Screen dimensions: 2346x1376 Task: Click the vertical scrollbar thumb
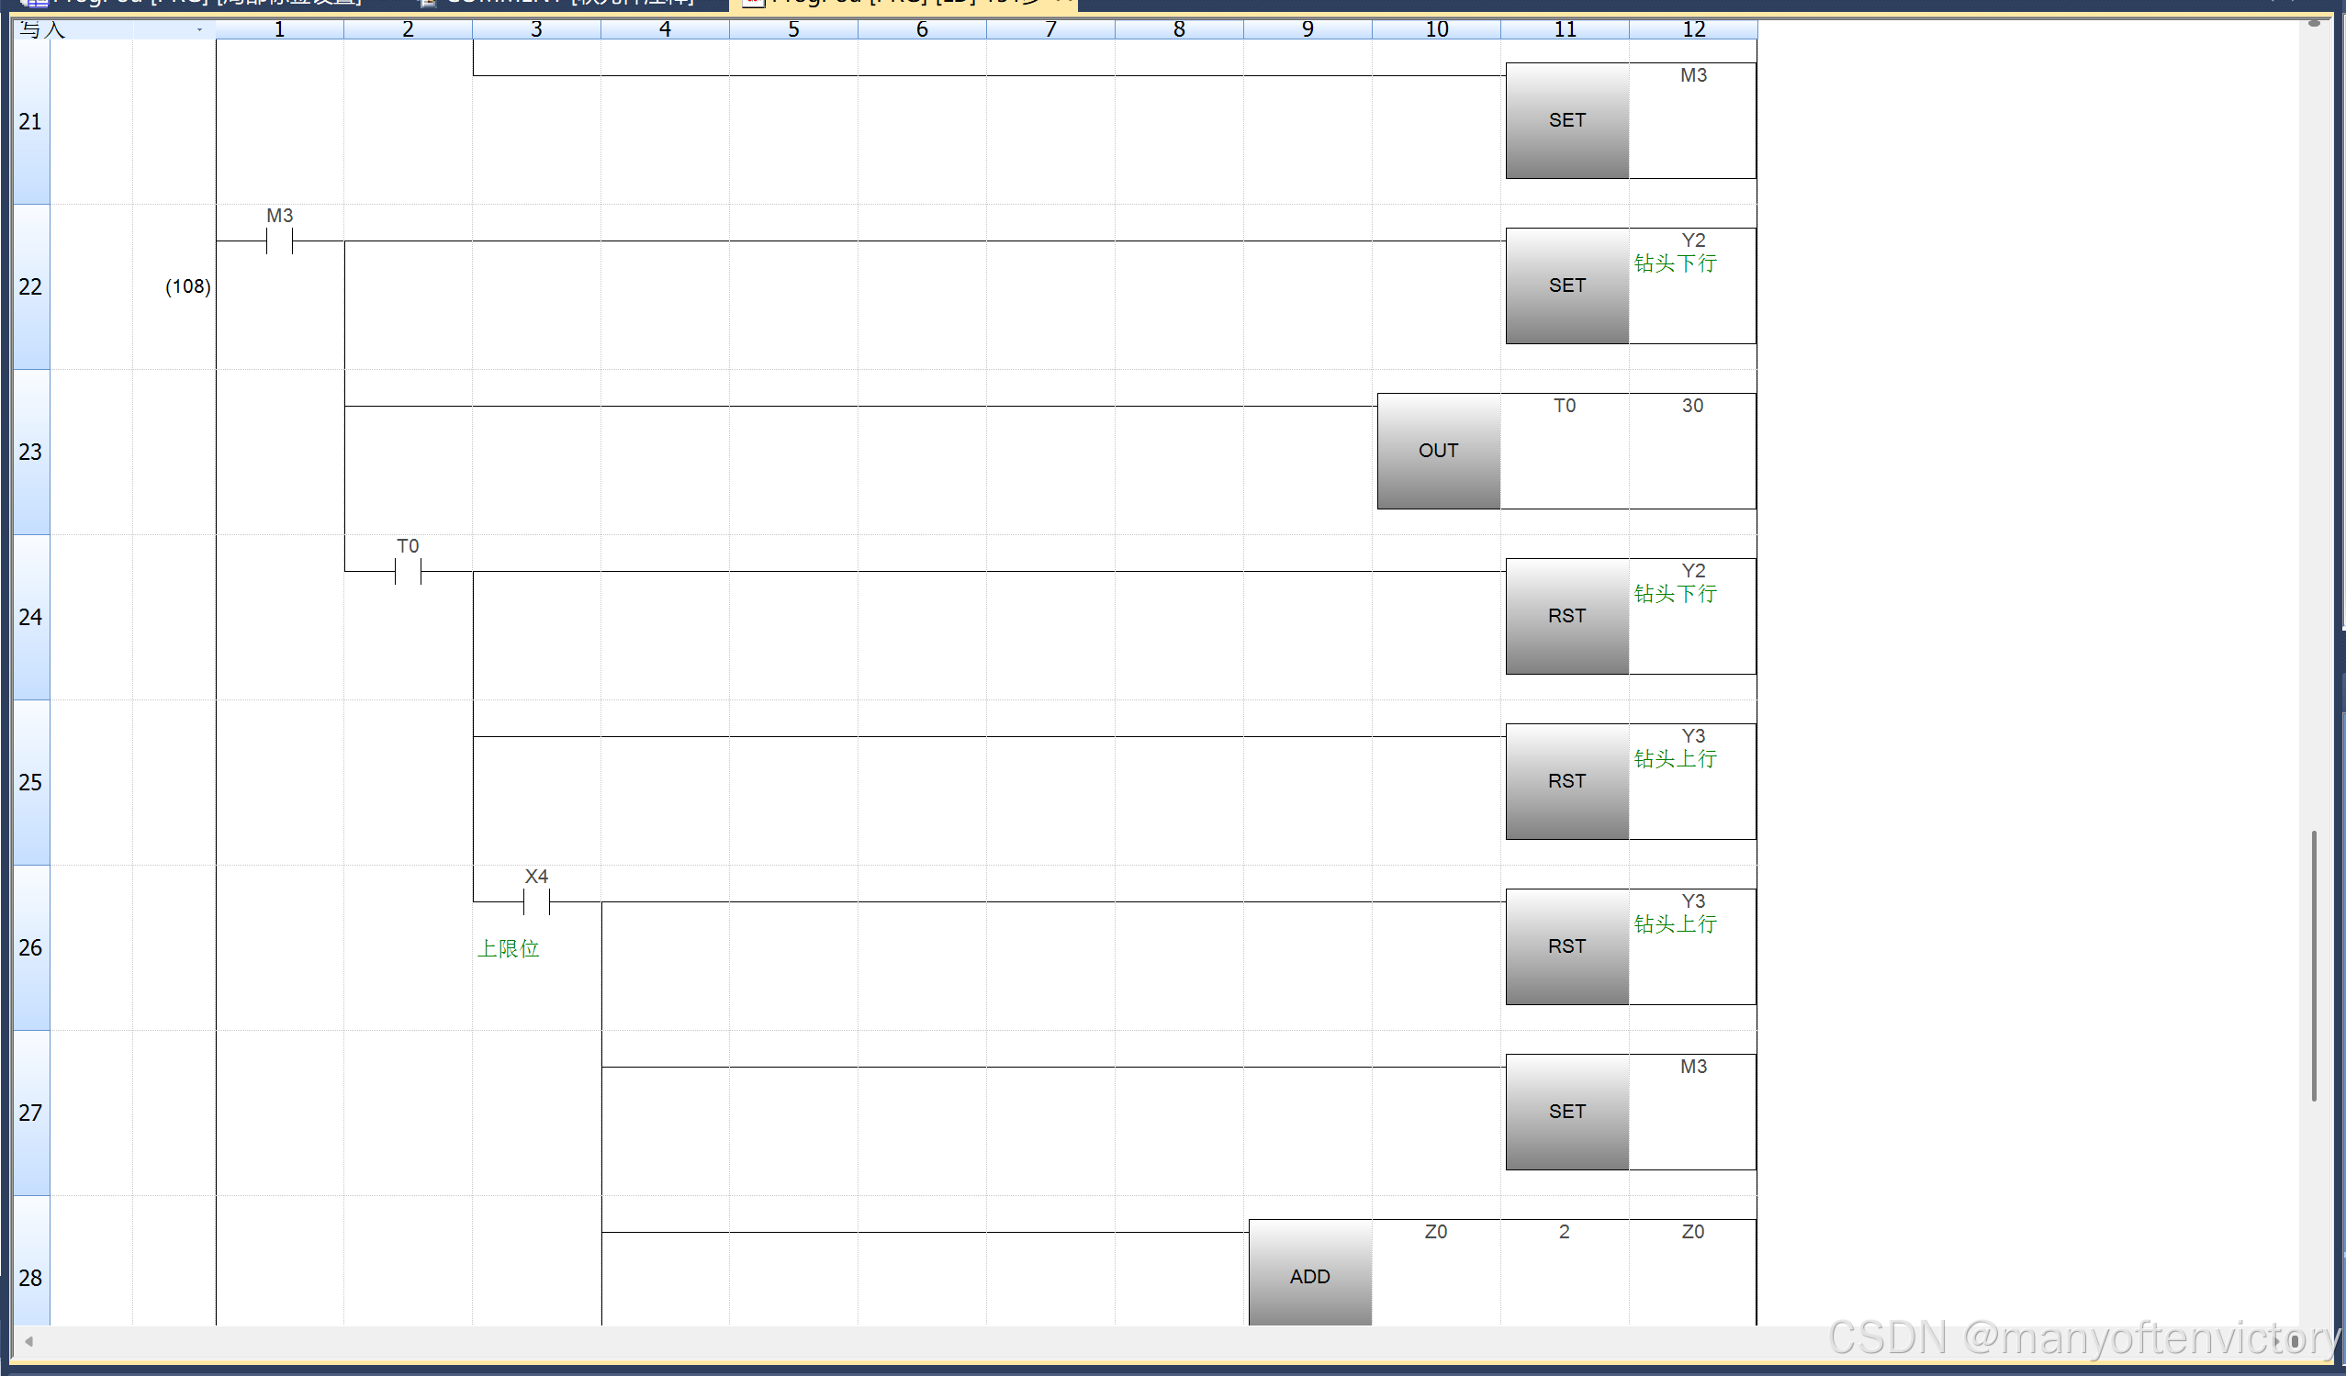tap(2314, 966)
